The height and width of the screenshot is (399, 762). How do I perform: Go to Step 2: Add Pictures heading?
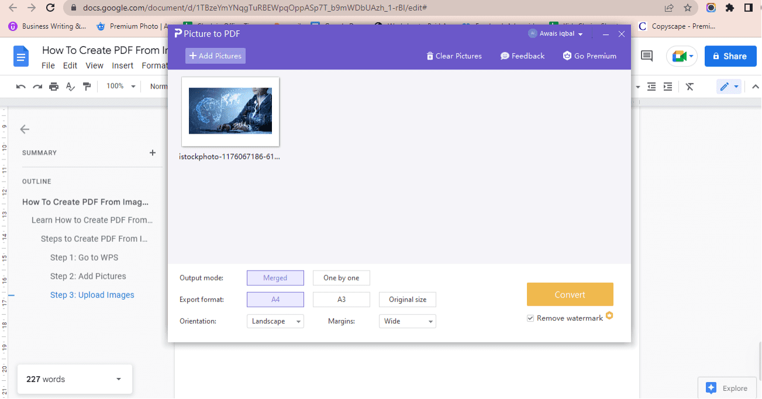pyautogui.click(x=88, y=276)
